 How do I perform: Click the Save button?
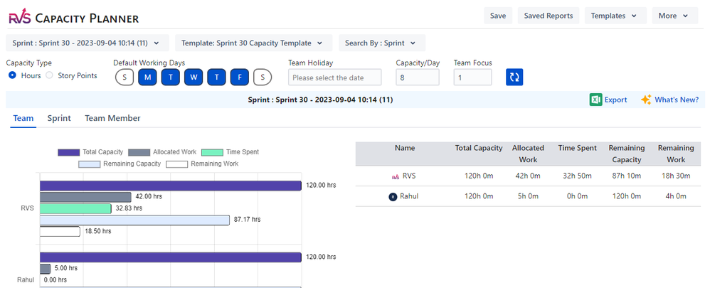[x=498, y=16]
